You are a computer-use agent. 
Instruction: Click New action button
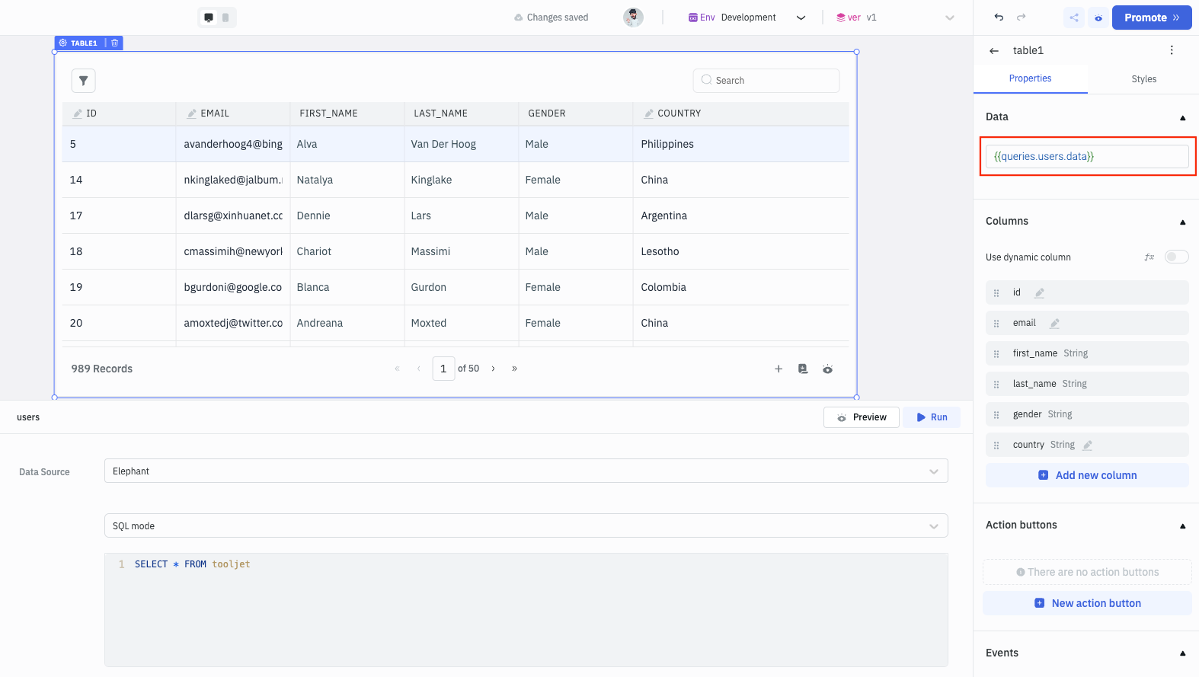tap(1087, 603)
